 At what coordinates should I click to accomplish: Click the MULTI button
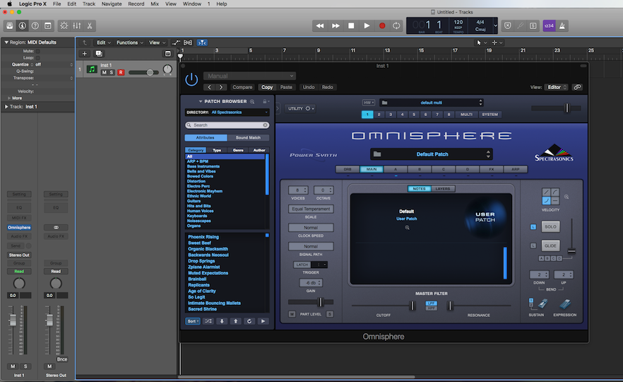click(x=466, y=115)
